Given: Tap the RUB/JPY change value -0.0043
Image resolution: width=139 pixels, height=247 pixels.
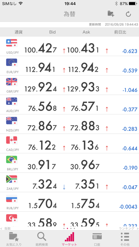Looking at the screenshot, I should click(128, 207).
